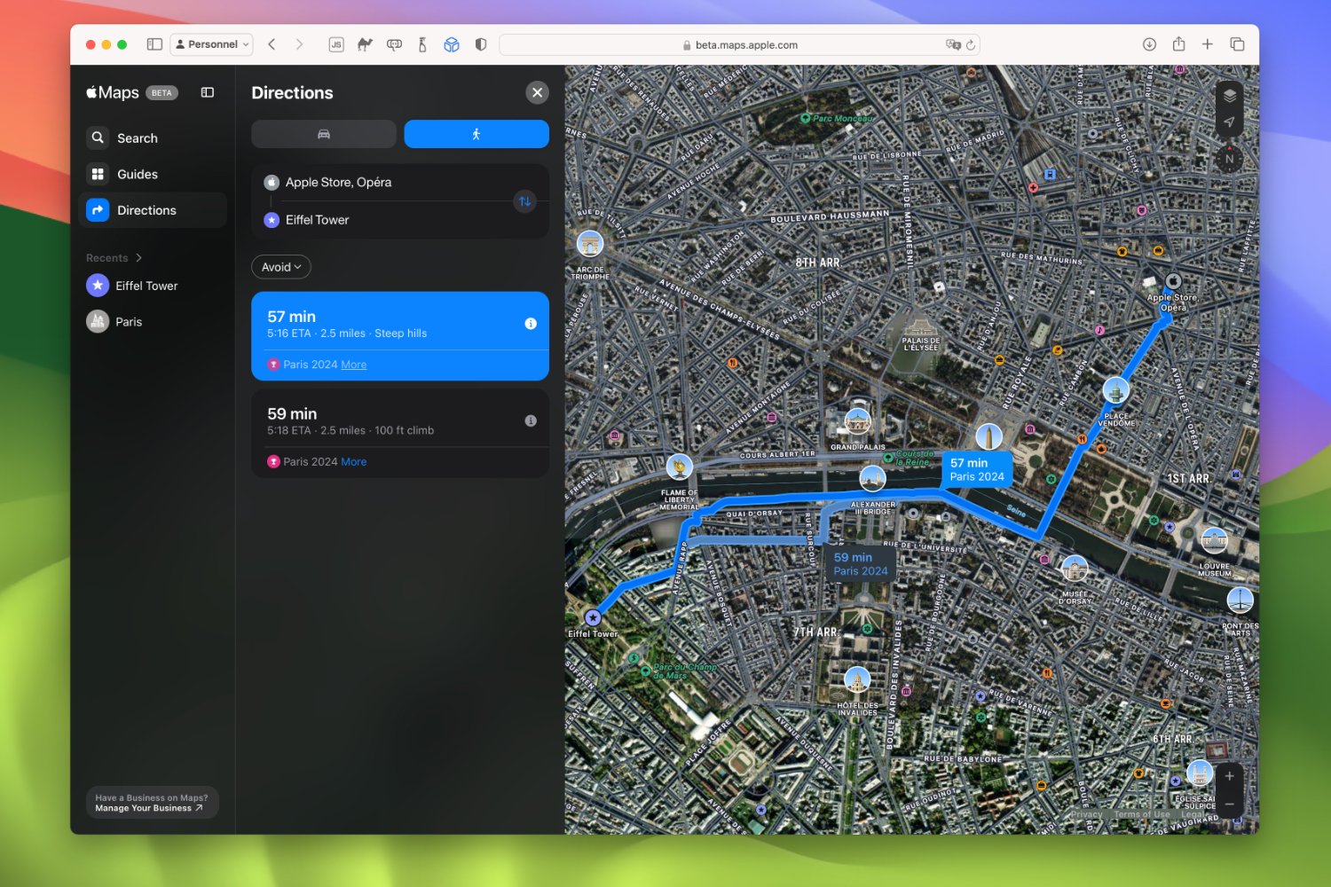Click the Louvre Museum landmark marker
Image resolution: width=1331 pixels, height=887 pixels.
[x=1214, y=540]
